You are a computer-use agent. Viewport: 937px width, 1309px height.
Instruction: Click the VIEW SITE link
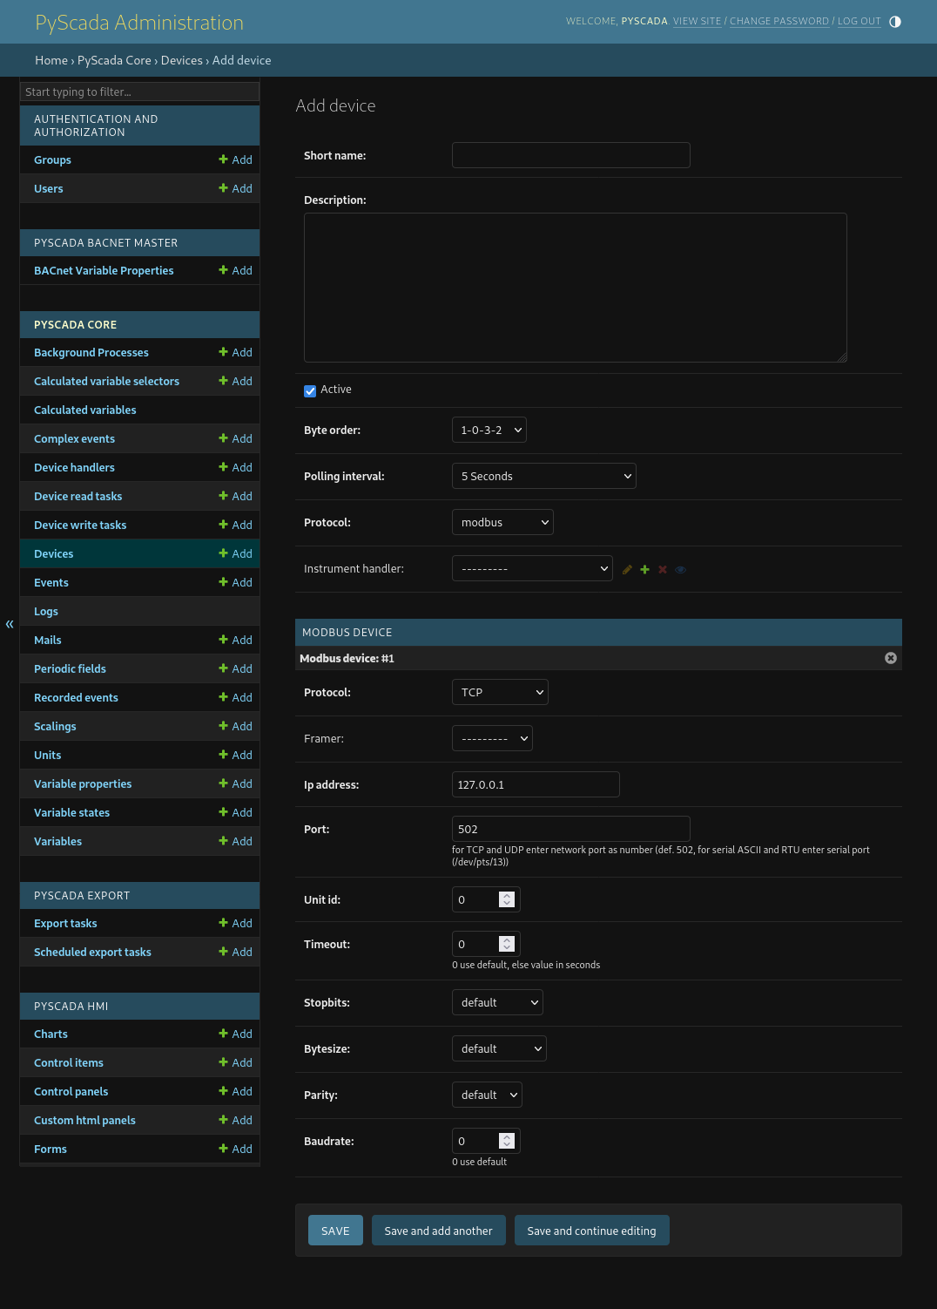point(698,22)
